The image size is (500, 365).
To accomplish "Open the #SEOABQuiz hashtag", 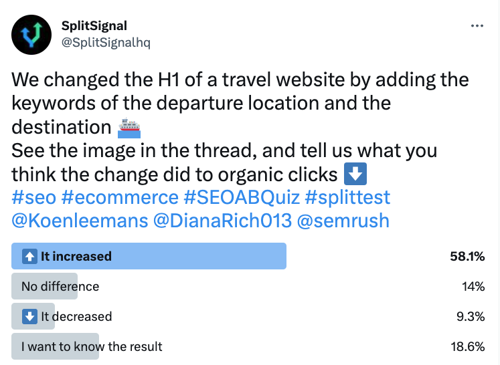I will click(x=242, y=197).
